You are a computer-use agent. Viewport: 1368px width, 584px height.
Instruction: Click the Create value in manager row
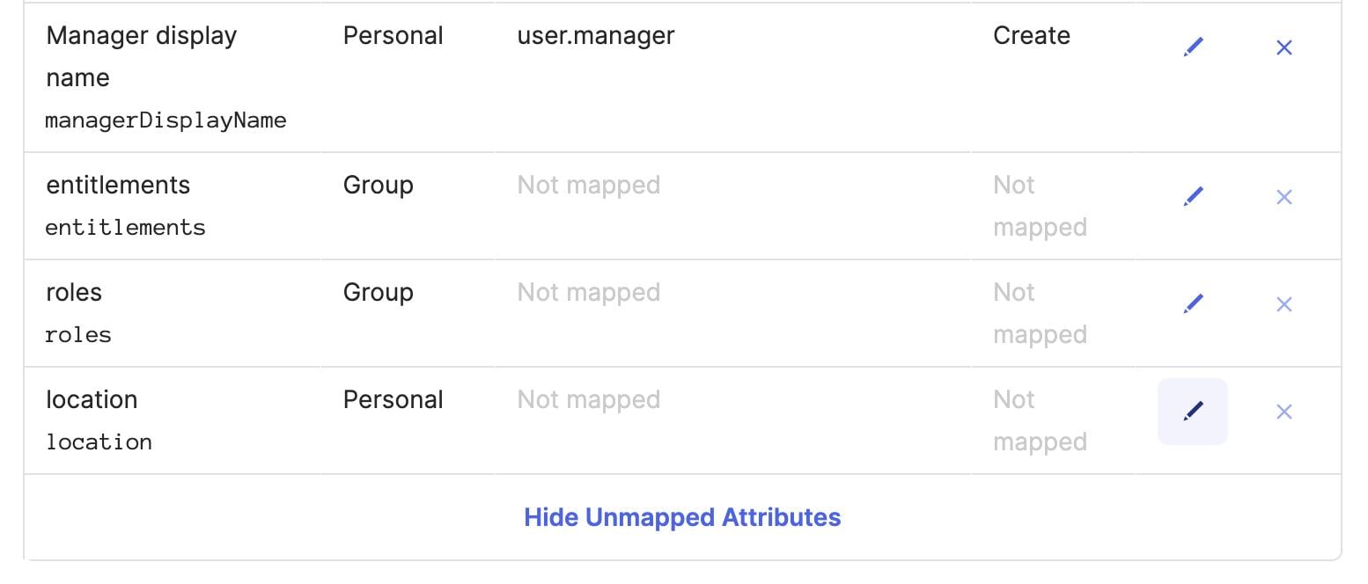1032,36
